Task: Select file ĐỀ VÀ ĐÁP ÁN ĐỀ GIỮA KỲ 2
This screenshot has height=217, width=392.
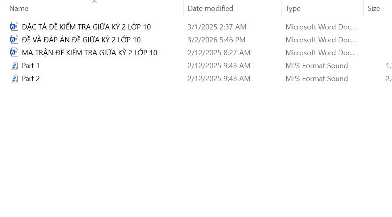Action: click(x=81, y=40)
